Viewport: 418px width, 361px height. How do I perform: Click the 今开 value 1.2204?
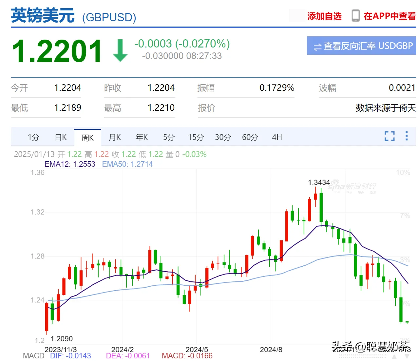(x=68, y=88)
